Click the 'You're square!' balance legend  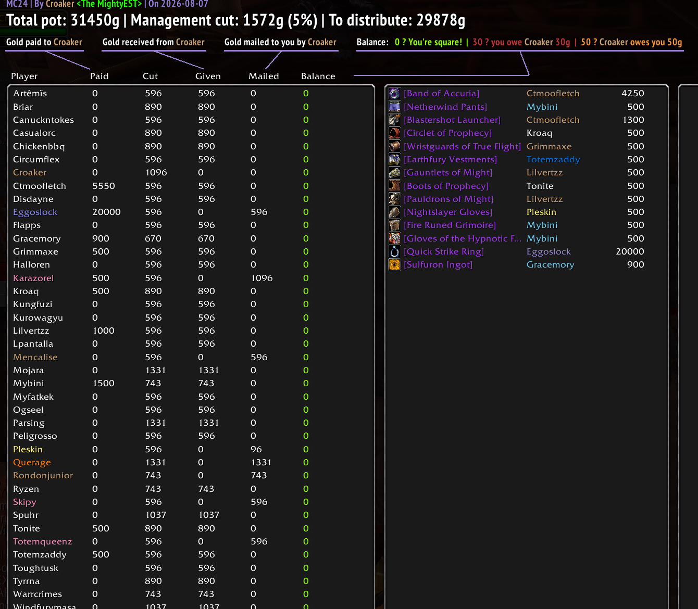point(428,42)
